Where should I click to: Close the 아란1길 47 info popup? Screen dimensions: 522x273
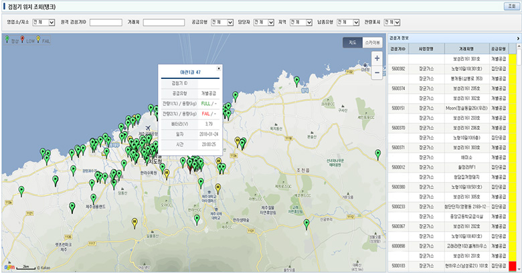(219, 68)
